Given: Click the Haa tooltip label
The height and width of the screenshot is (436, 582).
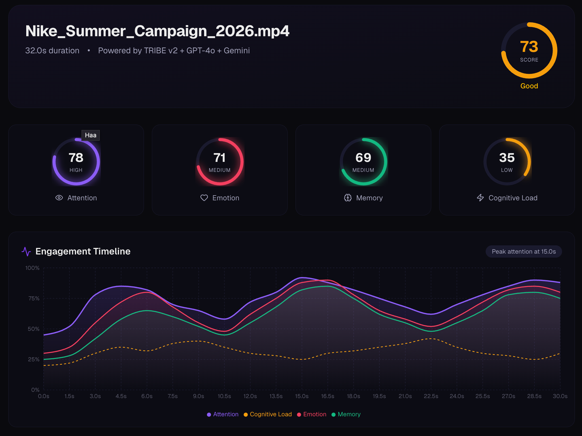Looking at the screenshot, I should coord(91,135).
